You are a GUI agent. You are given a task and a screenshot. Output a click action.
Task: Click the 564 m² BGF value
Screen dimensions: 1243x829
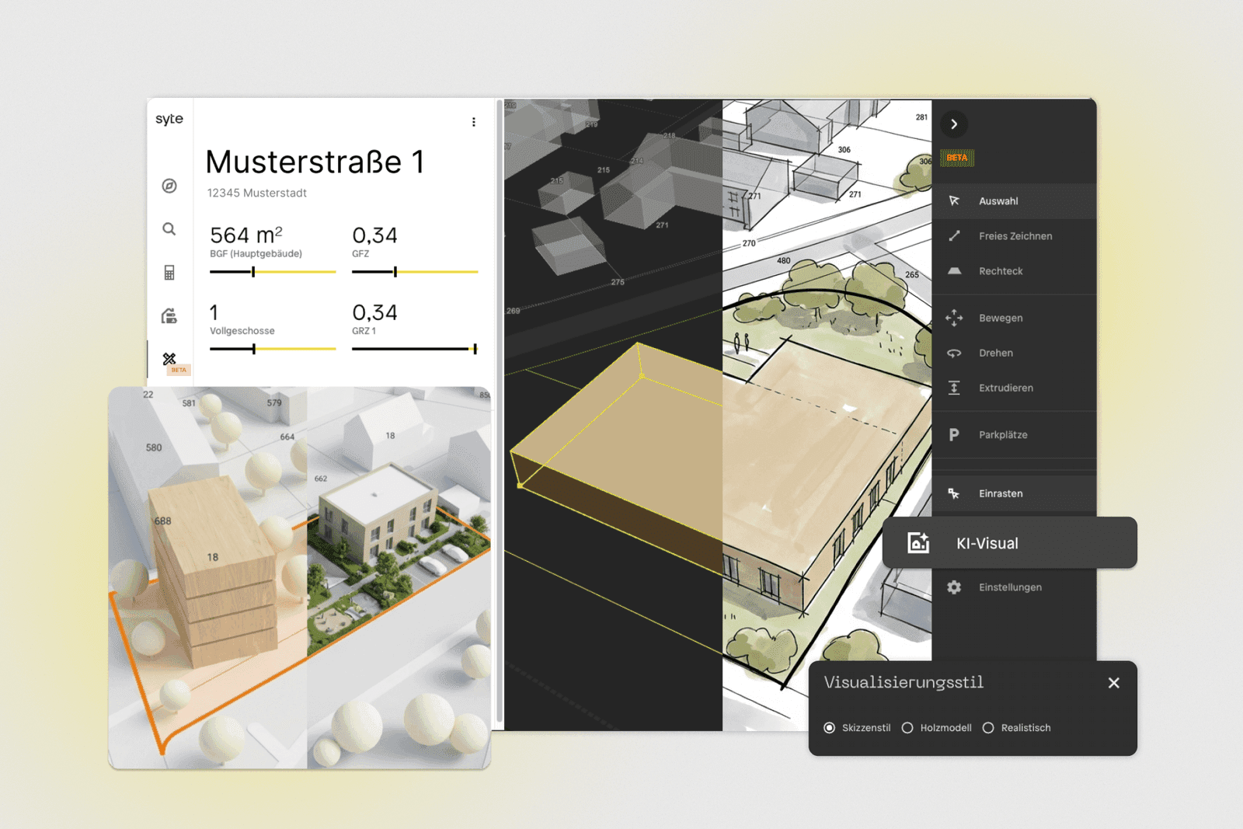click(246, 235)
